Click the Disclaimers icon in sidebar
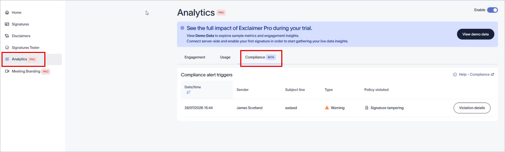Viewport: 505px width, 152px height. click(7, 36)
